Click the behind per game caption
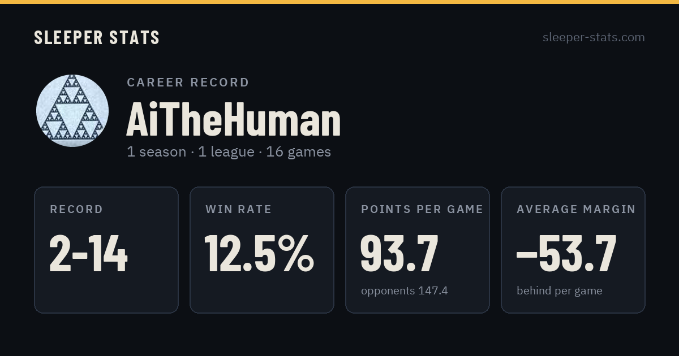679x356 pixels. tap(560, 291)
